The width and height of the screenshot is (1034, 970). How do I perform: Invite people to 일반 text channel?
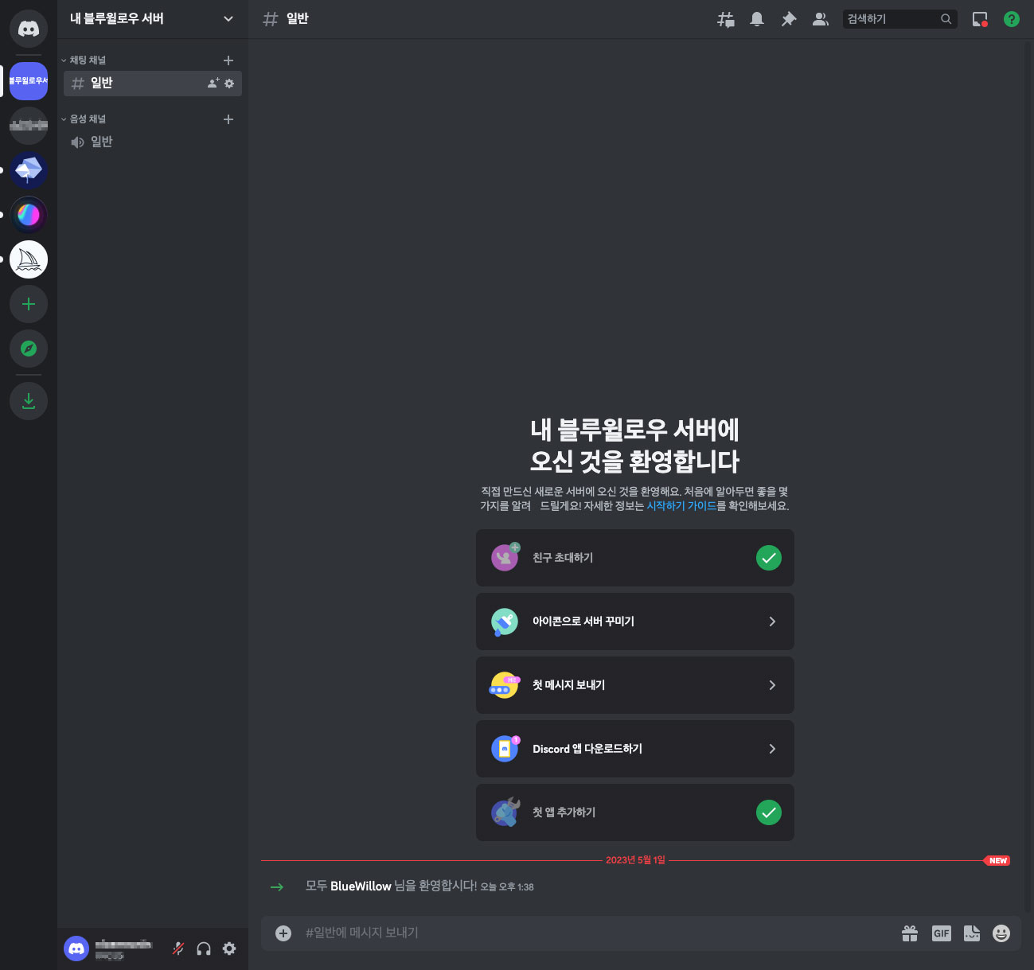pos(213,83)
